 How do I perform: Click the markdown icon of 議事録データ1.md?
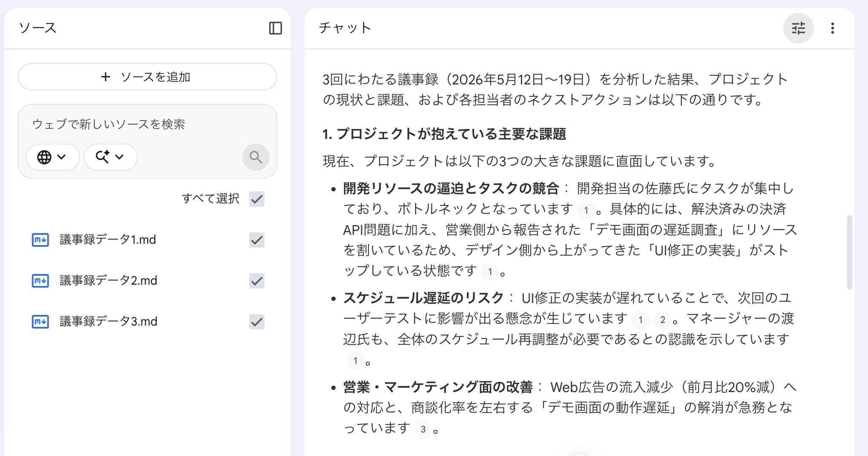pos(40,240)
